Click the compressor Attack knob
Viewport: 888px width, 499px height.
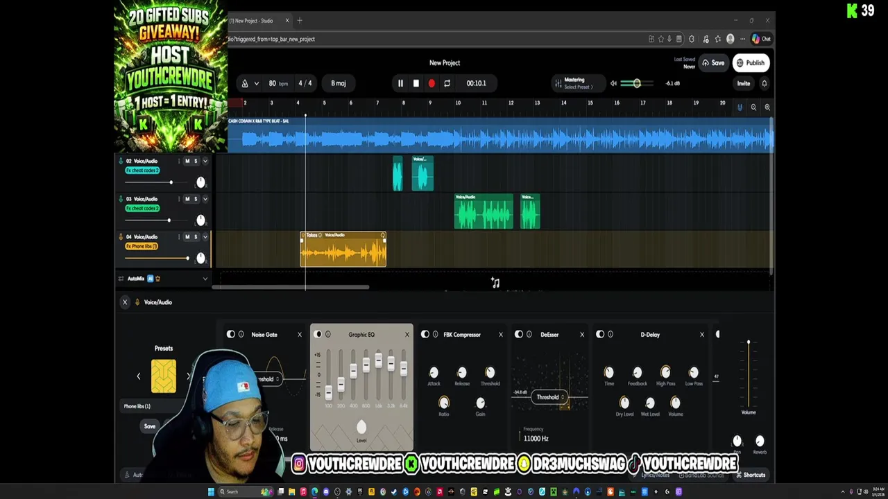tap(434, 373)
